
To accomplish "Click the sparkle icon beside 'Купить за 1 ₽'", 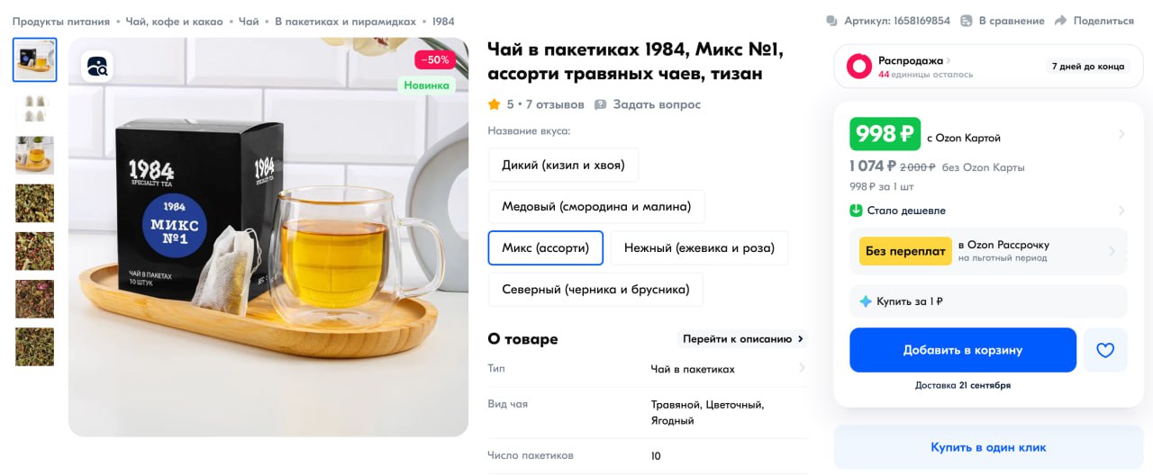I will point(866,301).
